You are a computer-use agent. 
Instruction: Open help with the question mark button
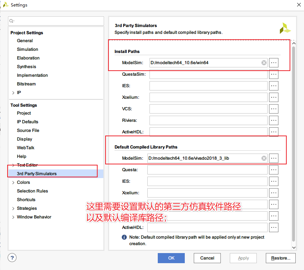(x=12, y=258)
